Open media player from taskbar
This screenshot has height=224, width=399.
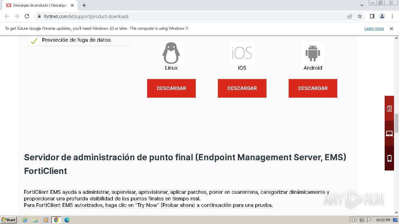(46, 220)
